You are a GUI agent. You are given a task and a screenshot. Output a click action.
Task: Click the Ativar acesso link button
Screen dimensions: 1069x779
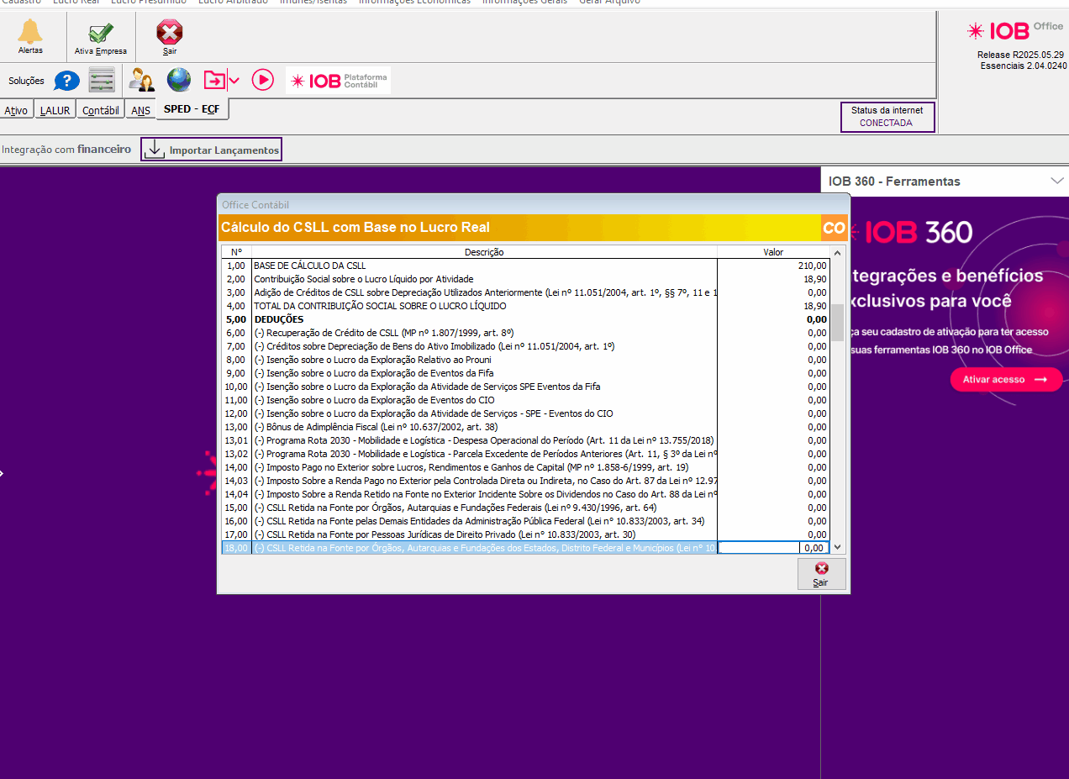pyautogui.click(x=1005, y=380)
